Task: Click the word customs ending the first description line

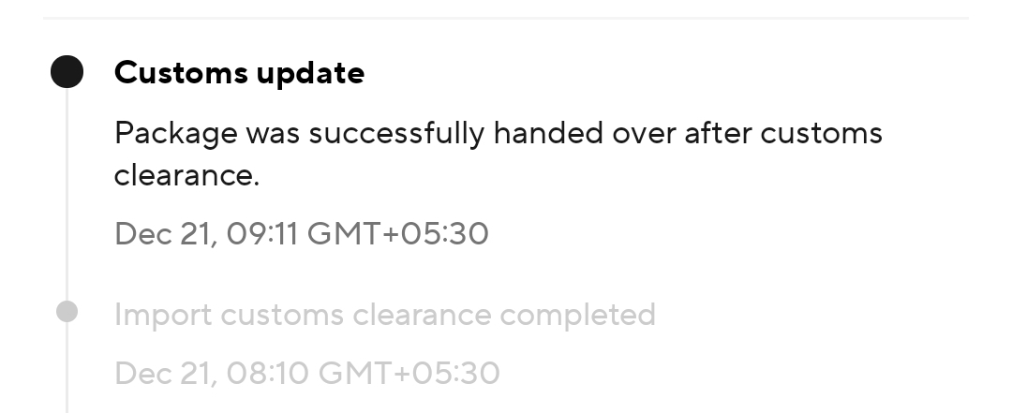Action: [821, 134]
